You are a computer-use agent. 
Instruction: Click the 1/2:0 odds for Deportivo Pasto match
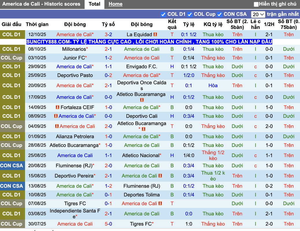tap(189, 75)
